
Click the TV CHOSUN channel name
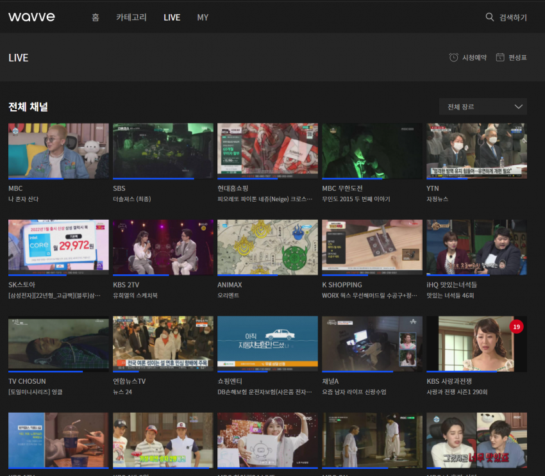[x=27, y=381]
